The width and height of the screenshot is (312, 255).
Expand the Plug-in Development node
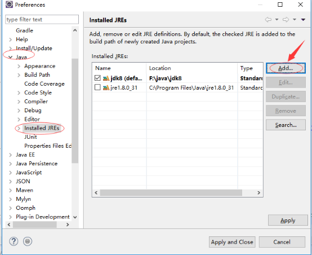point(11,217)
